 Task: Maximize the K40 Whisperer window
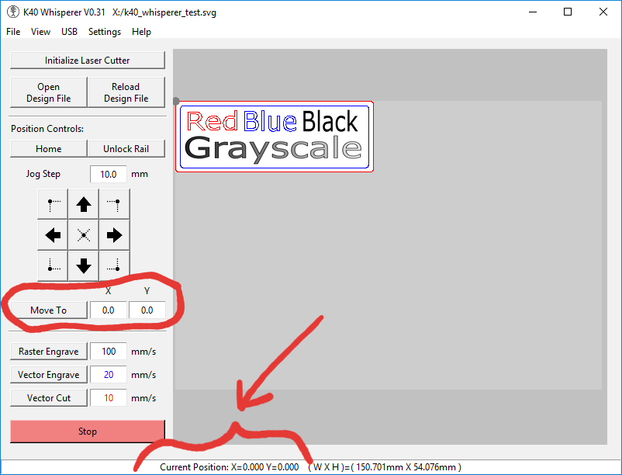tap(568, 12)
